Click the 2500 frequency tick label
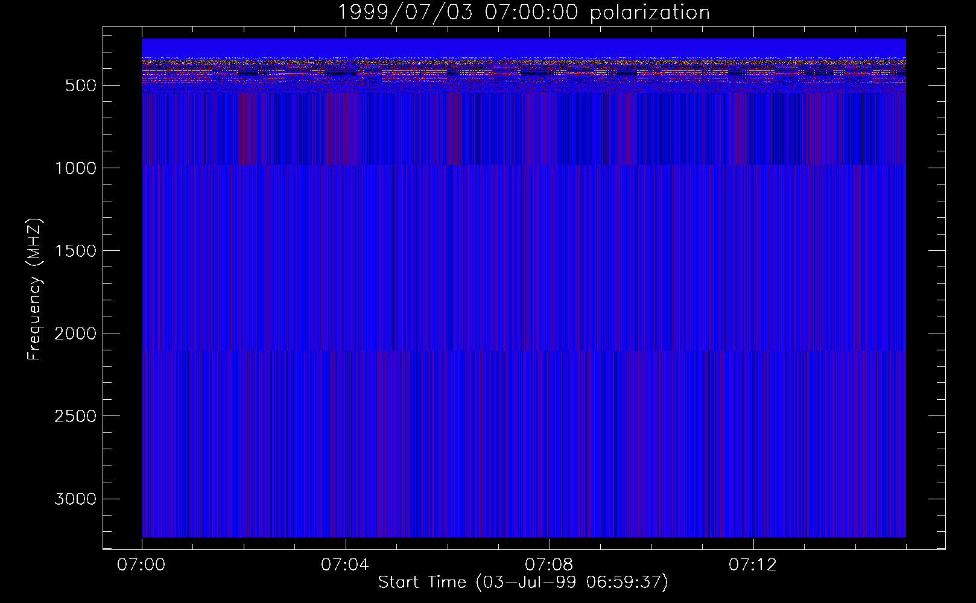This screenshot has height=603, width=976. [x=75, y=416]
